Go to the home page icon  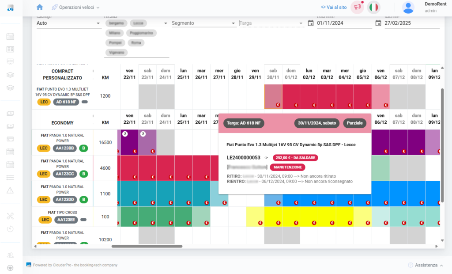[40, 8]
